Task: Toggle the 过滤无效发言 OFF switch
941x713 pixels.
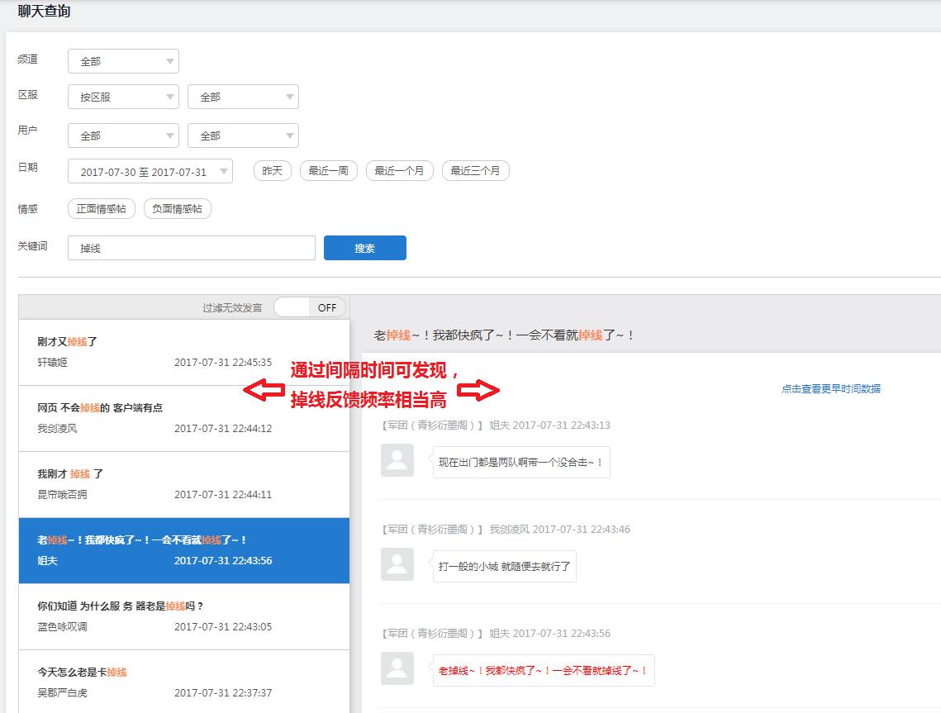Action: (x=309, y=307)
